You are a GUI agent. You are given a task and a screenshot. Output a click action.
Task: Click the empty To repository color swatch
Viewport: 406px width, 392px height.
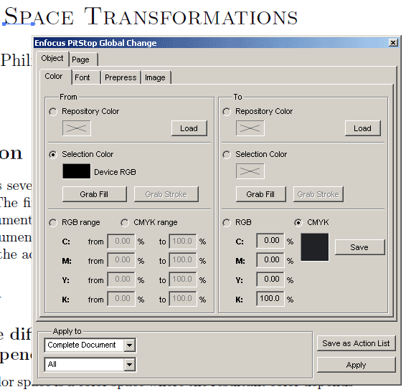(x=250, y=128)
